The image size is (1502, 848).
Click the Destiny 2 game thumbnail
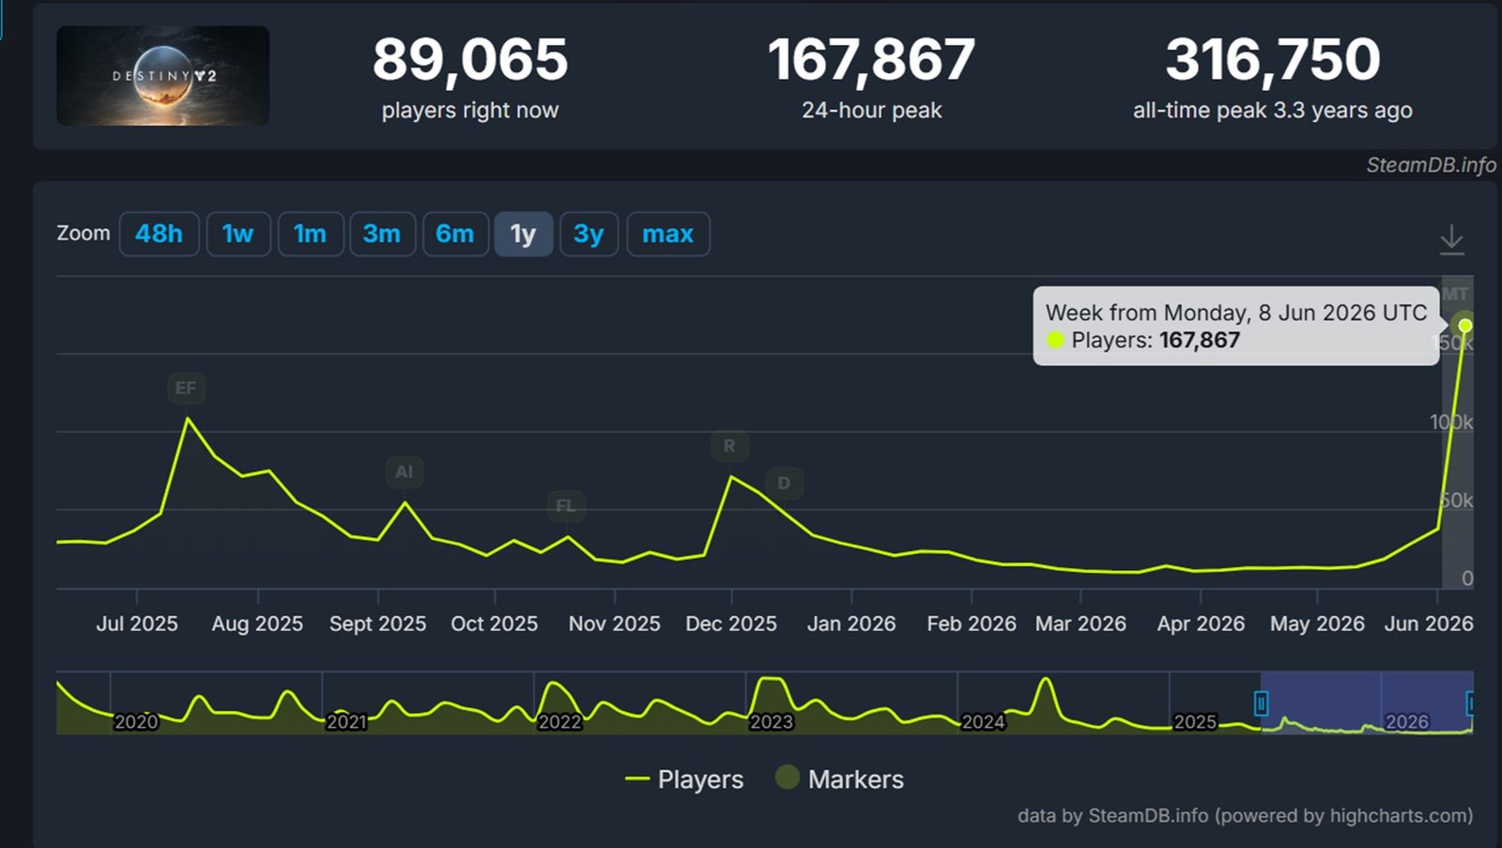coord(163,76)
